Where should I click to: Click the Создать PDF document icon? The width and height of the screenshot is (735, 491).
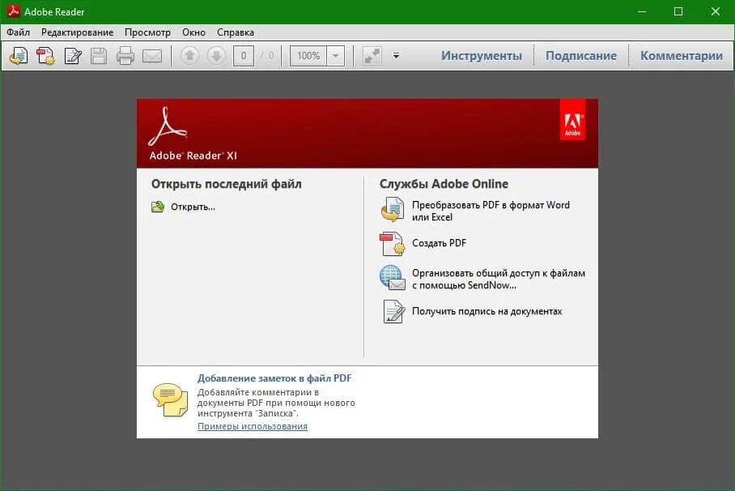392,244
